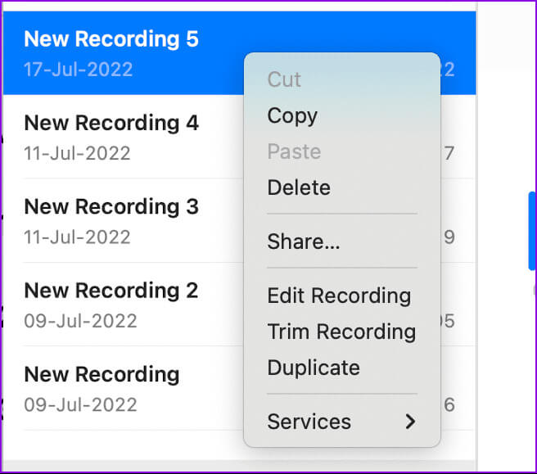The height and width of the screenshot is (474, 537).
Task: Choose Duplicate from the context menu
Action: (314, 368)
